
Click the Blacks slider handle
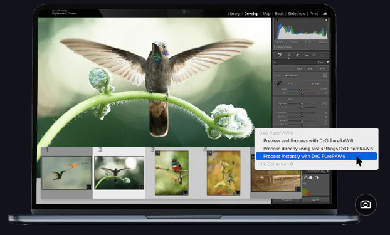tap(302, 125)
